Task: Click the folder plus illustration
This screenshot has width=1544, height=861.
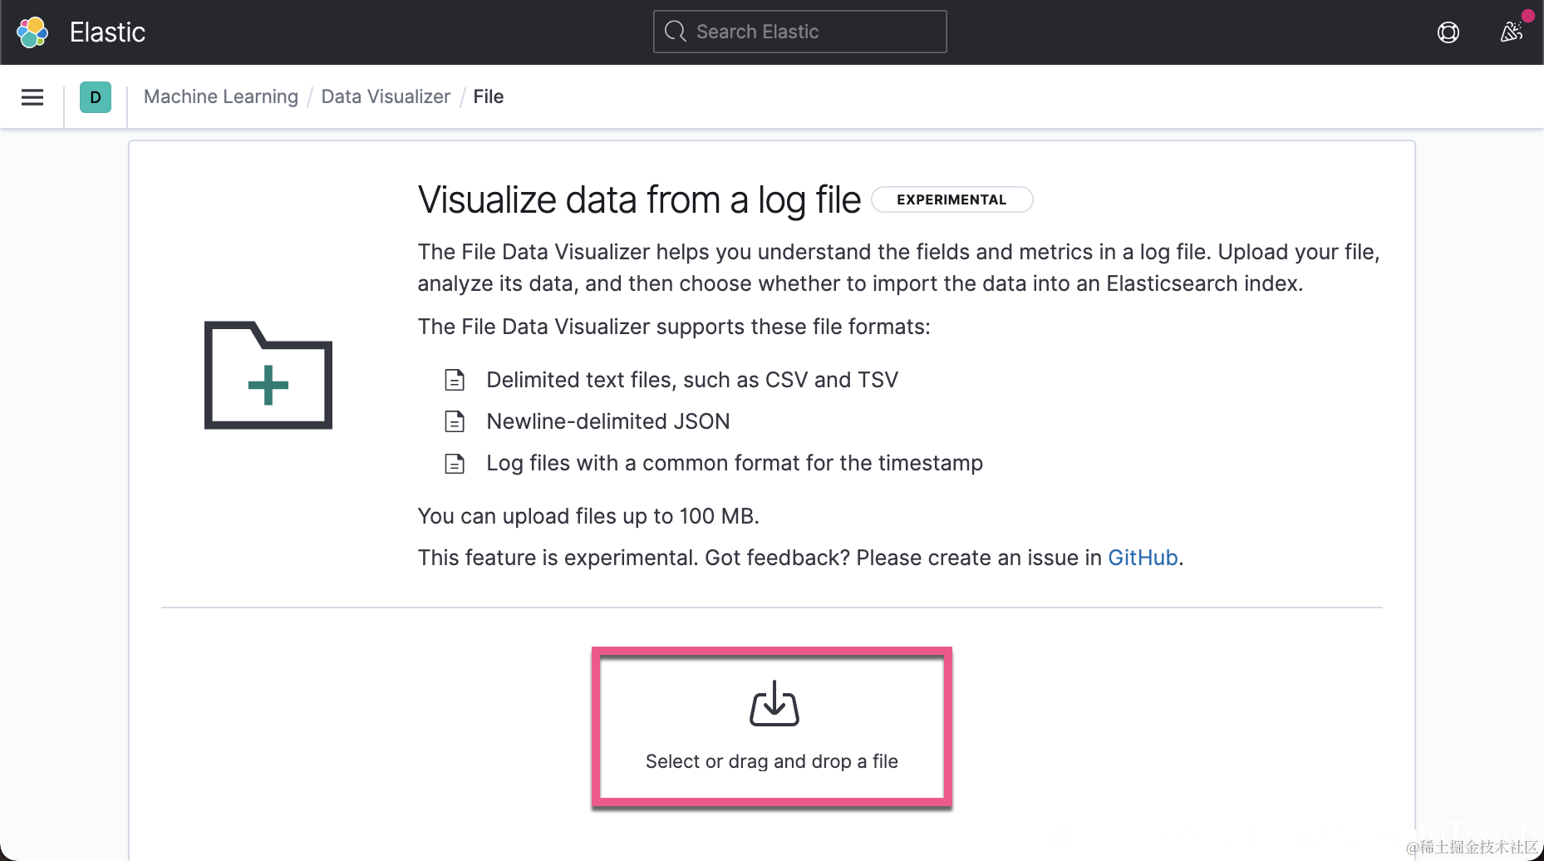Action: point(268,376)
